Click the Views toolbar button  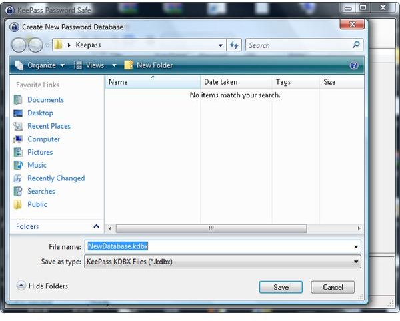tap(89, 65)
